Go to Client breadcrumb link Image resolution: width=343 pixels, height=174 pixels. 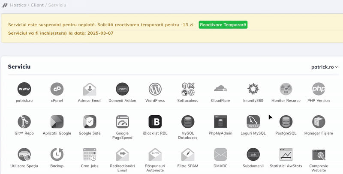click(37, 5)
